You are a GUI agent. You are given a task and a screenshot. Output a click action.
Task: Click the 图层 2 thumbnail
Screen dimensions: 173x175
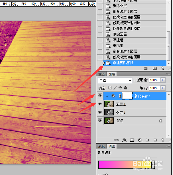pyautogui.click(x=109, y=104)
